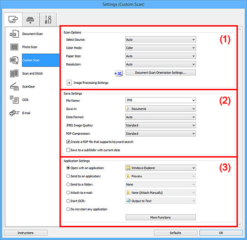Select the OCR sidebar entry
Viewport: 247px width, 240px height.
point(25,100)
